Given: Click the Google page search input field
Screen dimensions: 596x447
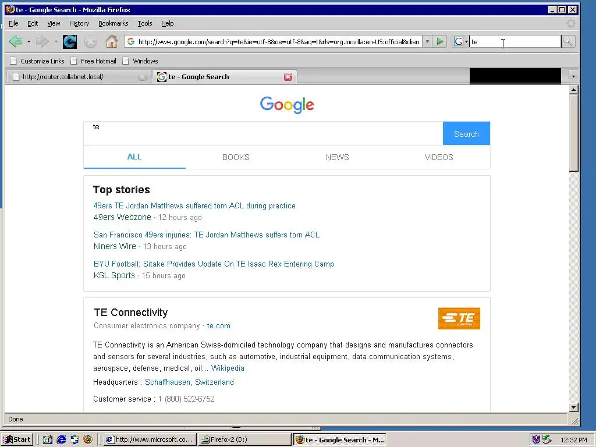Looking at the screenshot, I should pyautogui.click(x=264, y=133).
